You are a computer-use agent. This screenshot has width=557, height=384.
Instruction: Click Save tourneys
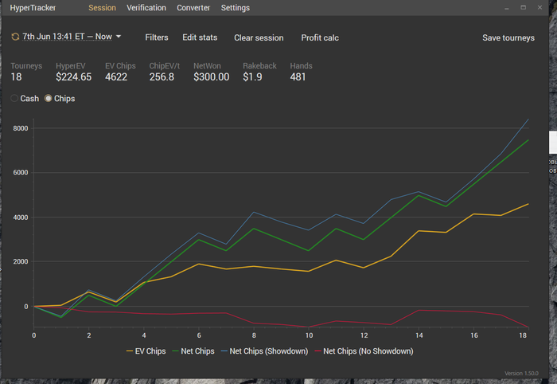pyautogui.click(x=508, y=37)
